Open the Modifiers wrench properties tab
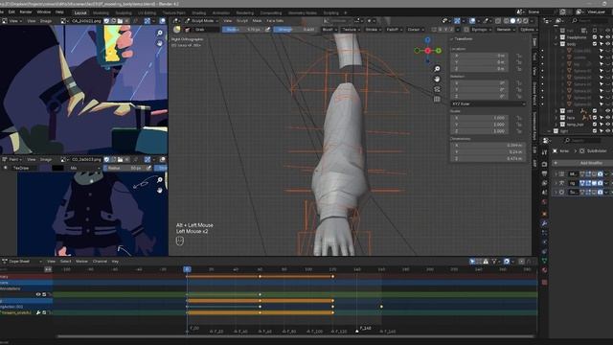 pyautogui.click(x=544, y=223)
